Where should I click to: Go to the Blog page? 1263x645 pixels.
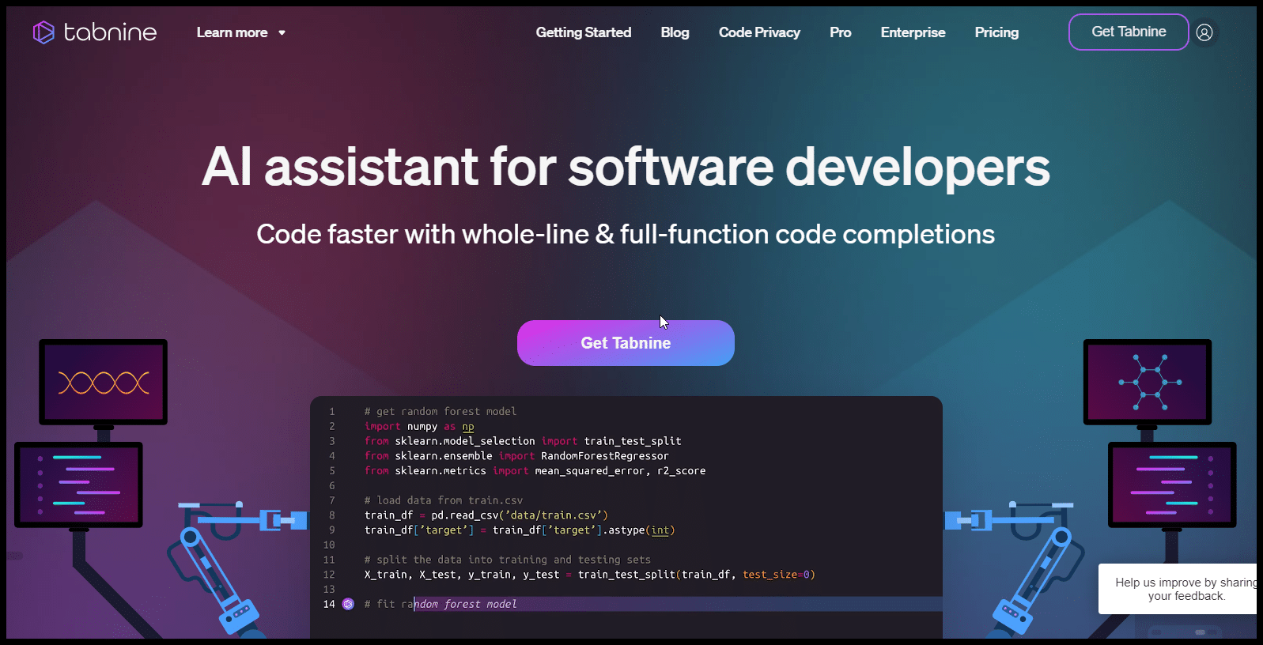(x=675, y=32)
